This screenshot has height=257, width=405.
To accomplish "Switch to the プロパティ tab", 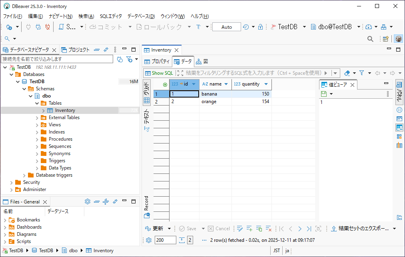I will click(157, 62).
